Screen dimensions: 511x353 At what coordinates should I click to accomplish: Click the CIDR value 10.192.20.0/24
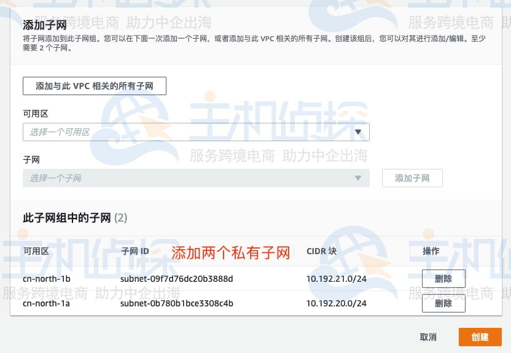336,303
